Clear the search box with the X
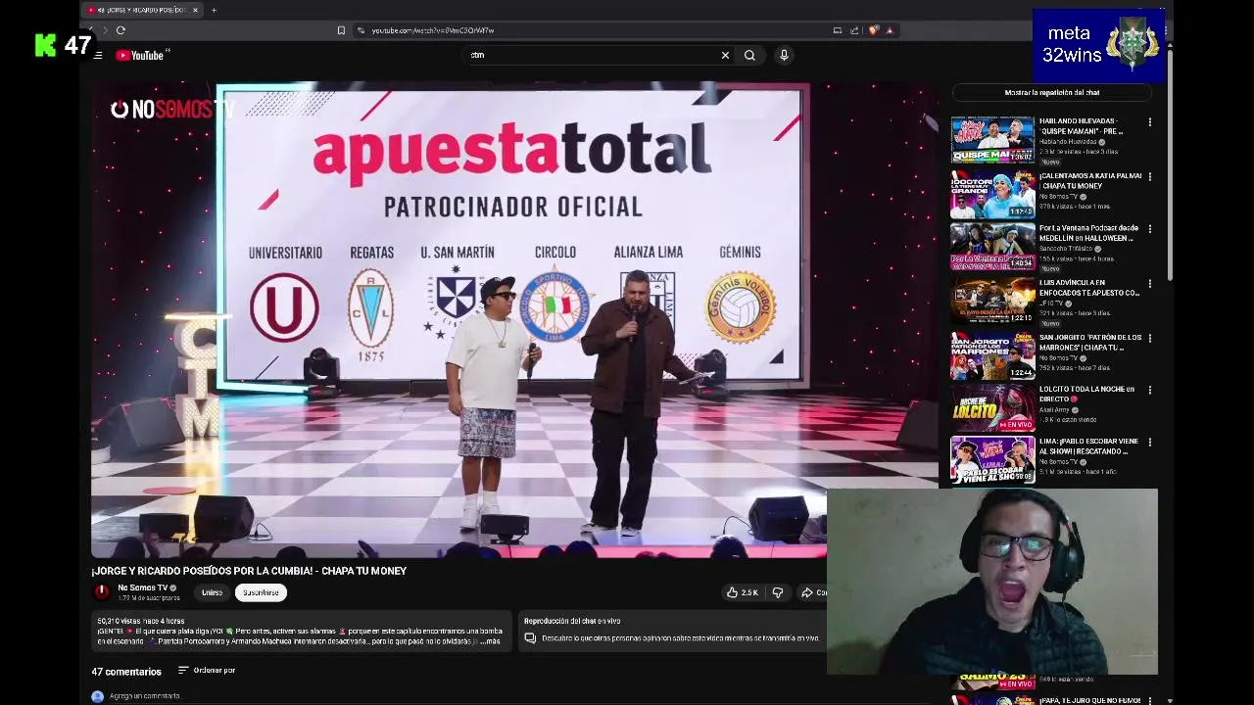The image size is (1254, 705). 725,56
